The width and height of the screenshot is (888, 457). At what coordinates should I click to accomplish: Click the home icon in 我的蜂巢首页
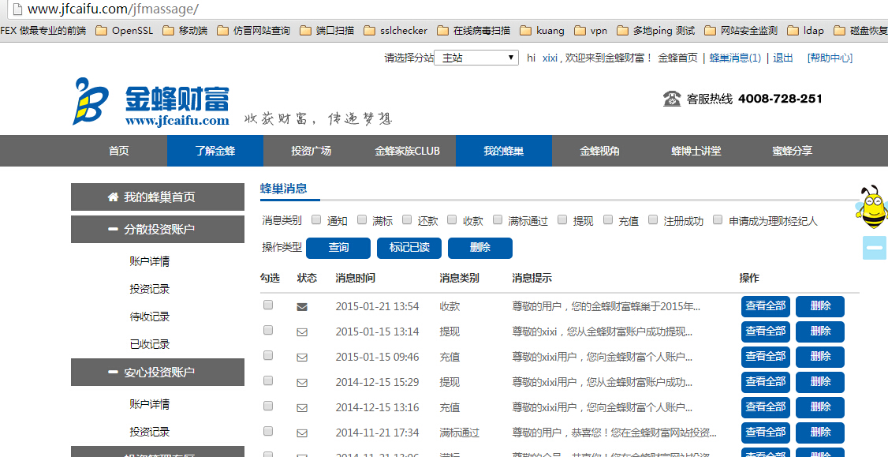tap(113, 197)
